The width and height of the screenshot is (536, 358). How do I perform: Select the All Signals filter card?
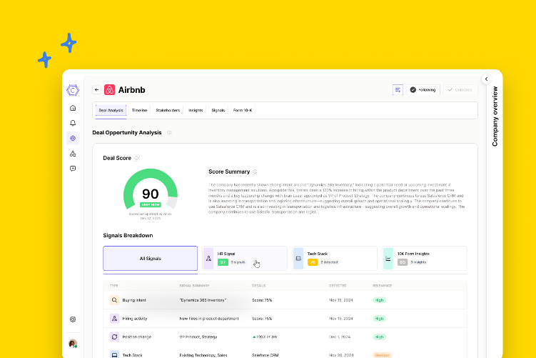(x=150, y=258)
